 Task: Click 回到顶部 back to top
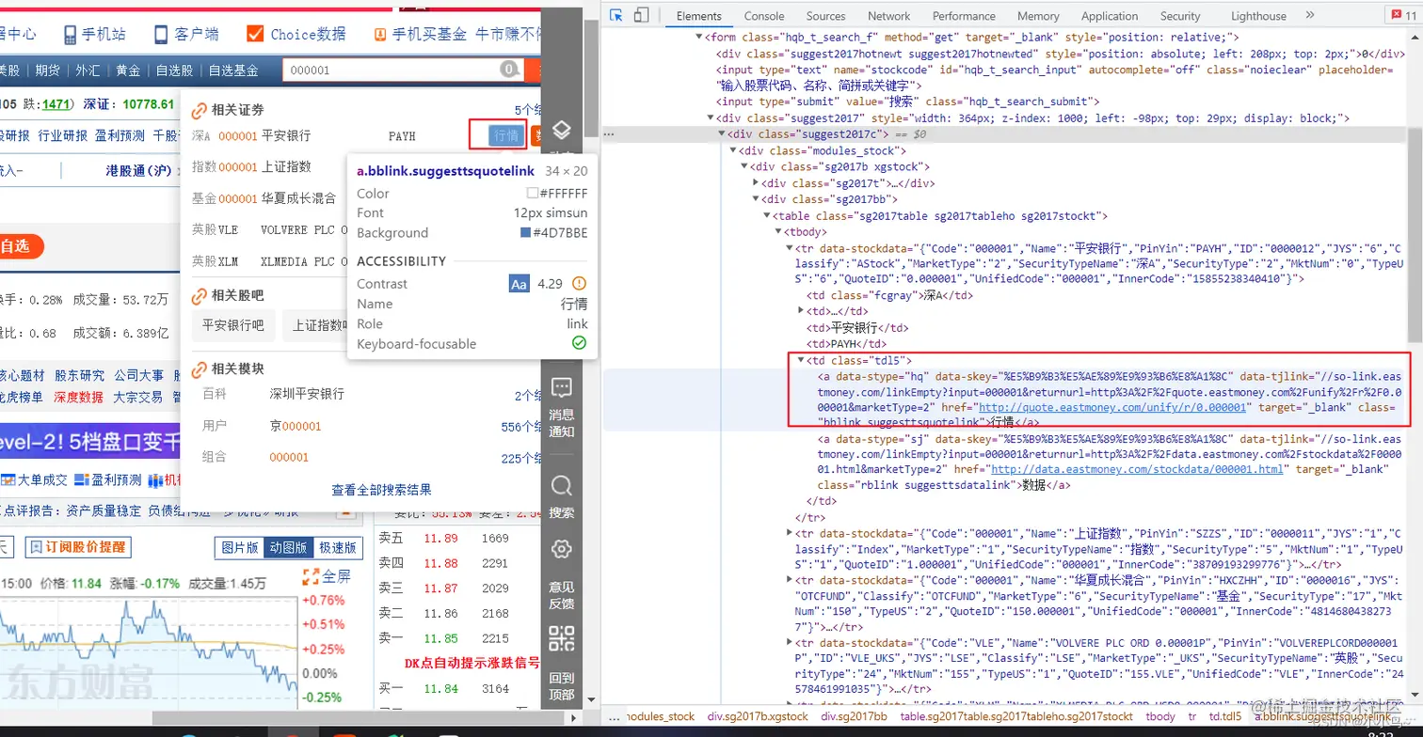[562, 687]
